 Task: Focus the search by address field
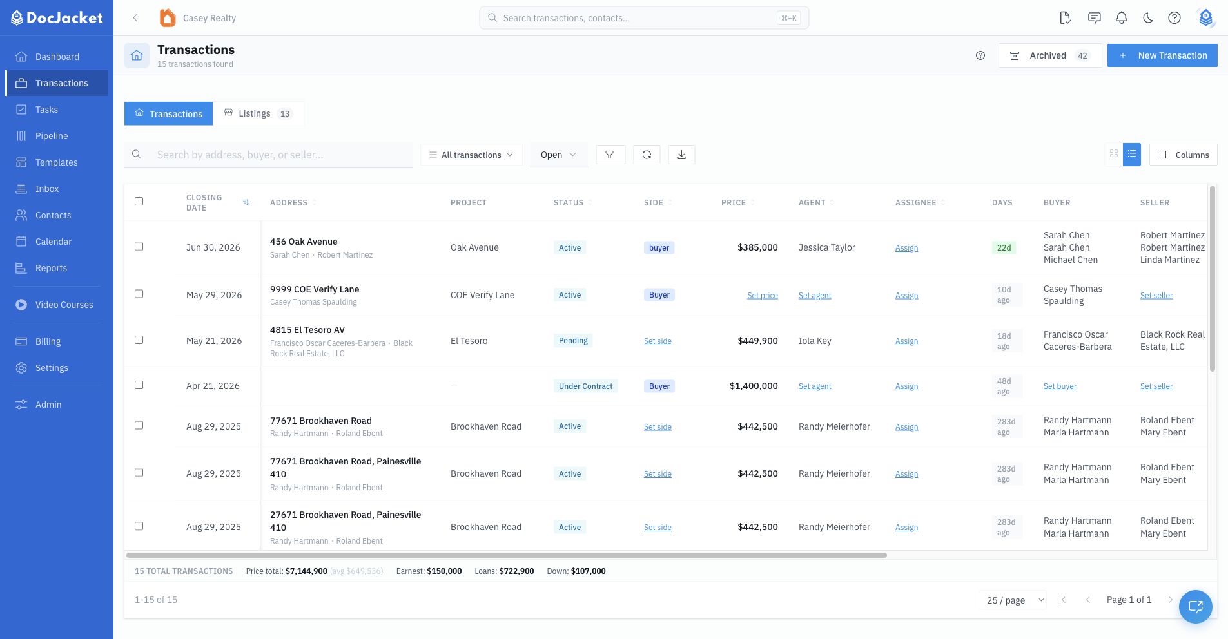coord(268,155)
